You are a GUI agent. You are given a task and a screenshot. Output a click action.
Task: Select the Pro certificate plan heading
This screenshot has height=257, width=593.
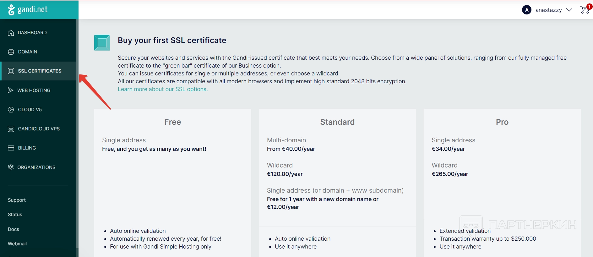tap(502, 122)
